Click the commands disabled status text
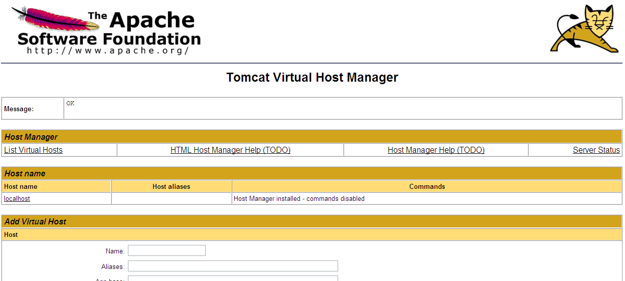The width and height of the screenshot is (625, 281). click(x=299, y=199)
